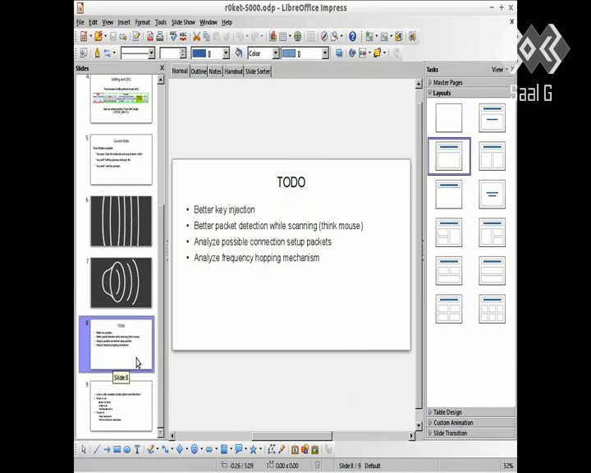Select the Ellipse drawing tool
The image size is (591, 473).
127,449
